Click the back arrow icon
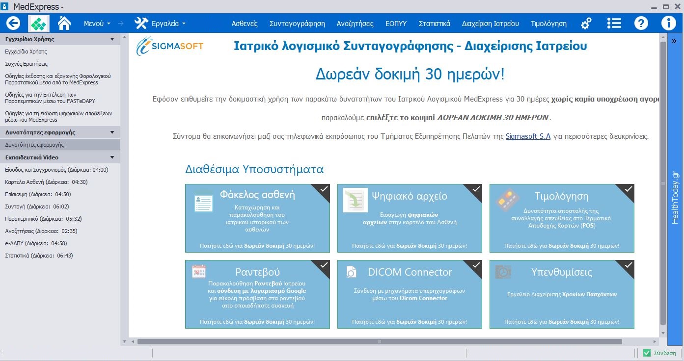The width and height of the screenshot is (684, 361). point(13,23)
